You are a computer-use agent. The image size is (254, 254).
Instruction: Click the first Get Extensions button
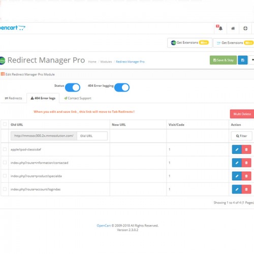(189, 43)
